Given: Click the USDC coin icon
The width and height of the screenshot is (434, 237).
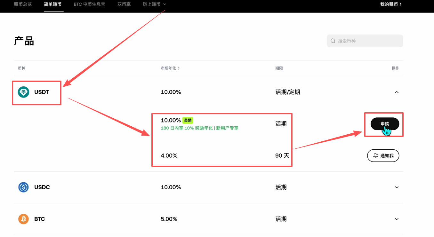Looking at the screenshot, I should coord(23,187).
